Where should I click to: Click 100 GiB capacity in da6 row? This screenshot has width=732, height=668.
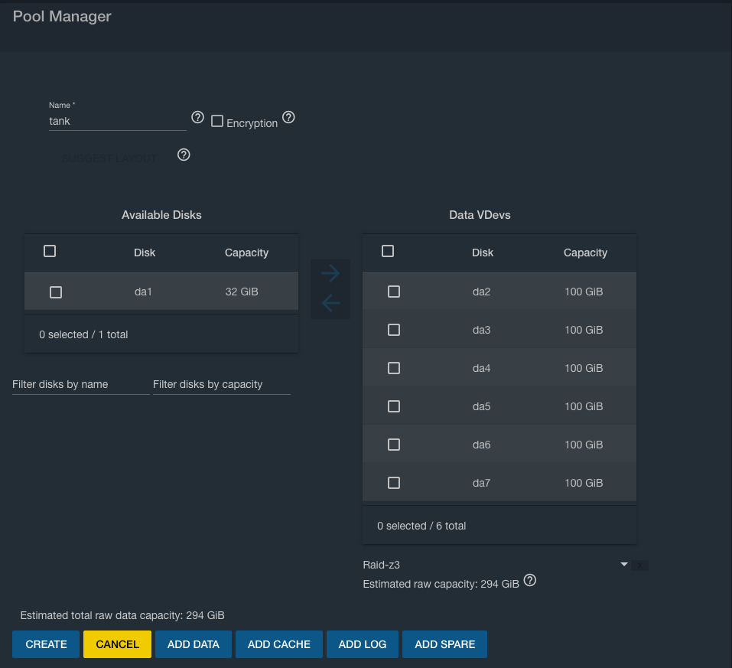[x=584, y=445]
